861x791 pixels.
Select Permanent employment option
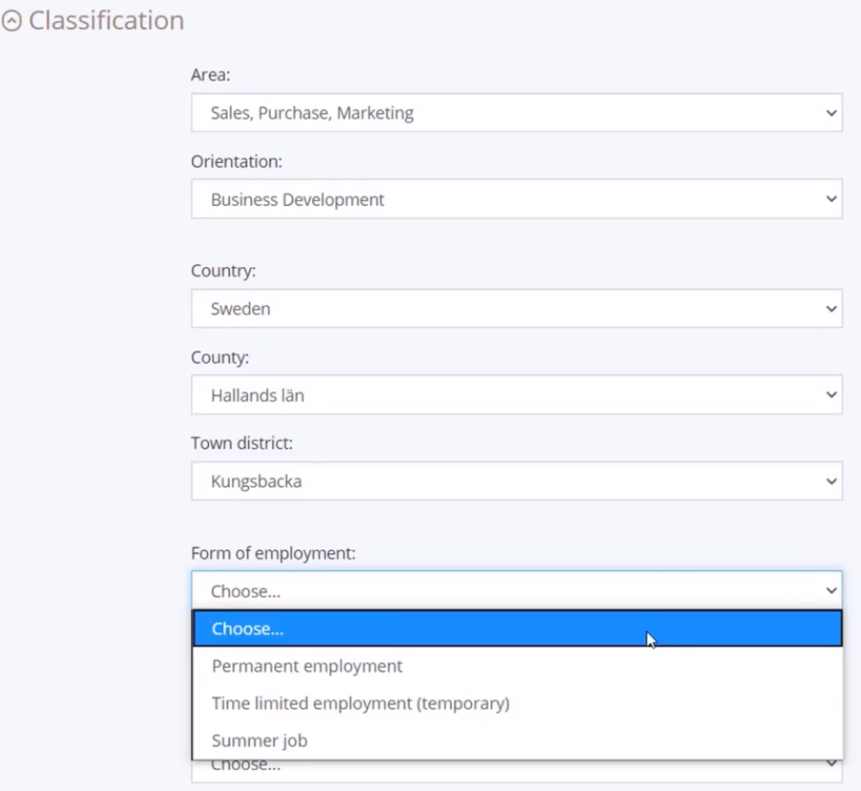click(x=517, y=666)
